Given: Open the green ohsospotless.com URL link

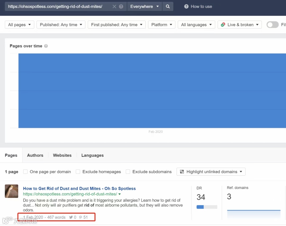Looking at the screenshot, I should click(70, 194).
